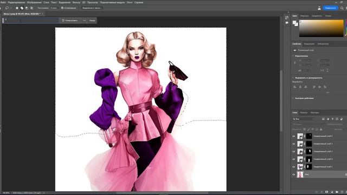Hide Генеративный слой 2 layer
The height and width of the screenshot is (195, 347).
coord(294,152)
